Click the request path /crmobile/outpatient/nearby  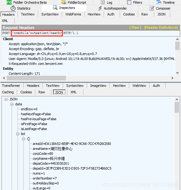tap(37, 33)
